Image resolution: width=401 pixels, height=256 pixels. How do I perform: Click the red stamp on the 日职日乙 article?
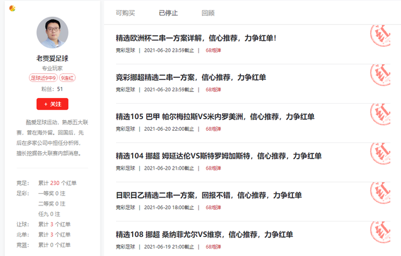[380, 193]
